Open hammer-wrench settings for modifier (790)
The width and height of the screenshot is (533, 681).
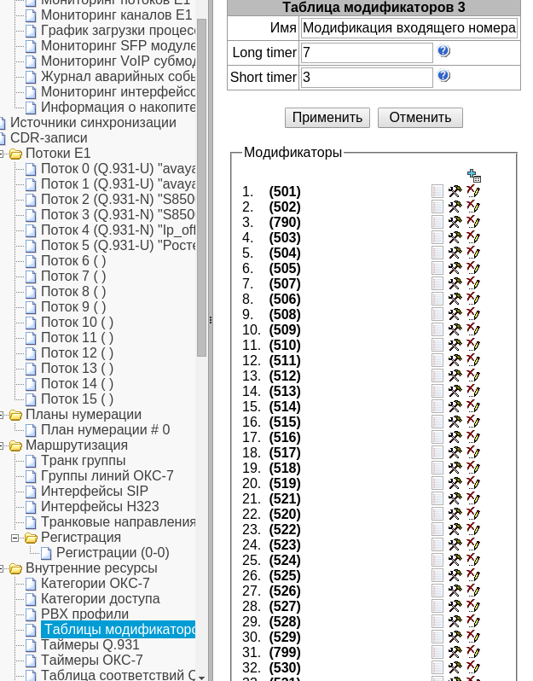pos(455,223)
